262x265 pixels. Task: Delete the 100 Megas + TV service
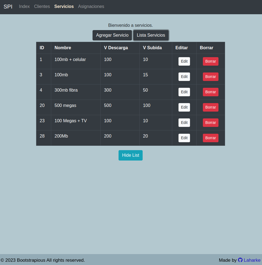210,123
